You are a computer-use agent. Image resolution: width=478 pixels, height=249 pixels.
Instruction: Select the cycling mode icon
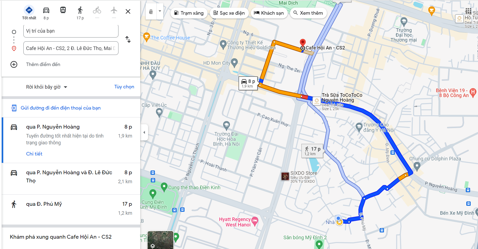click(97, 10)
